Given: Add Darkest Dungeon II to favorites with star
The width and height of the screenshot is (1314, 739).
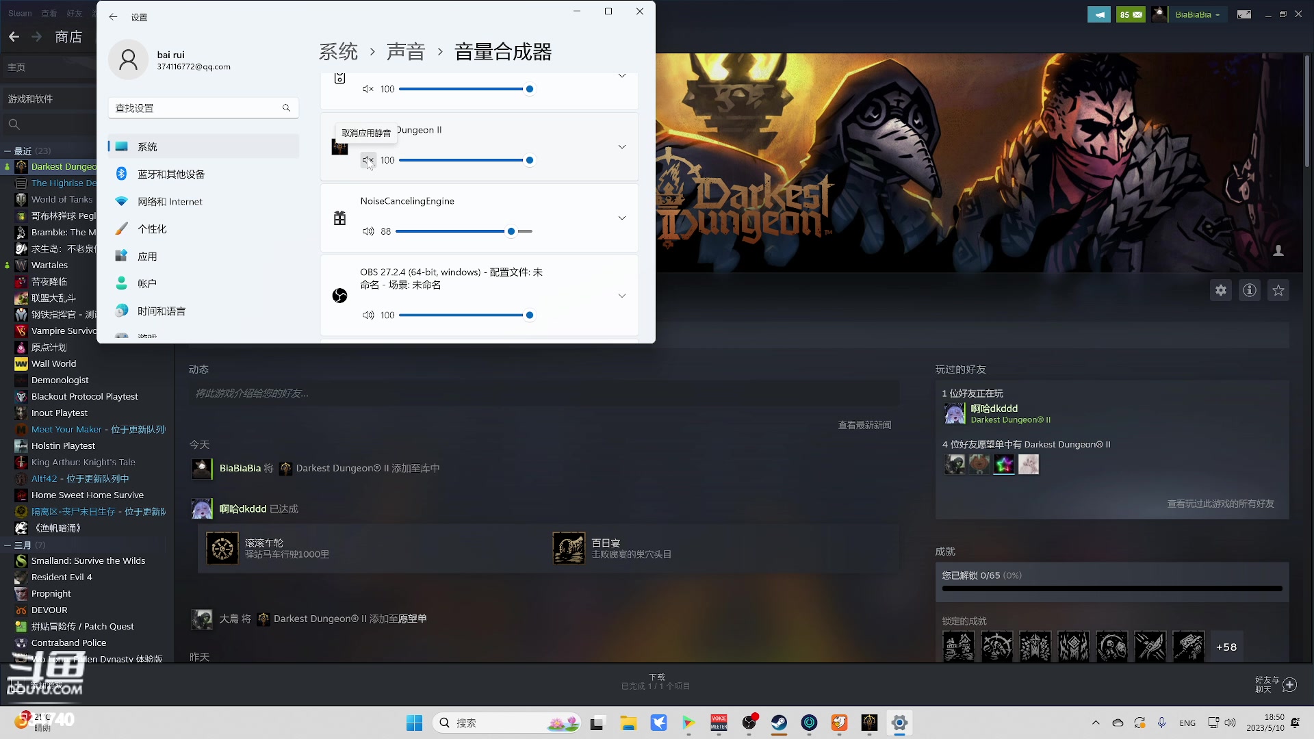Looking at the screenshot, I should pyautogui.click(x=1278, y=290).
